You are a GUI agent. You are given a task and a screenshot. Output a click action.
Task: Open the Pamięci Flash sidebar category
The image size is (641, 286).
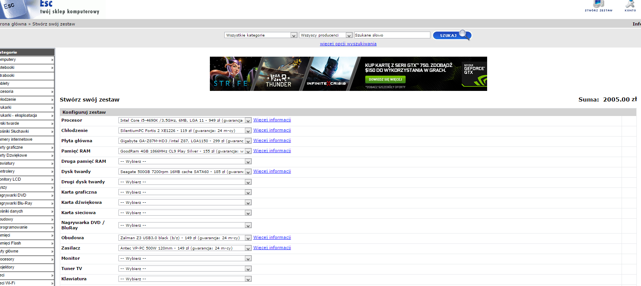[27, 243]
